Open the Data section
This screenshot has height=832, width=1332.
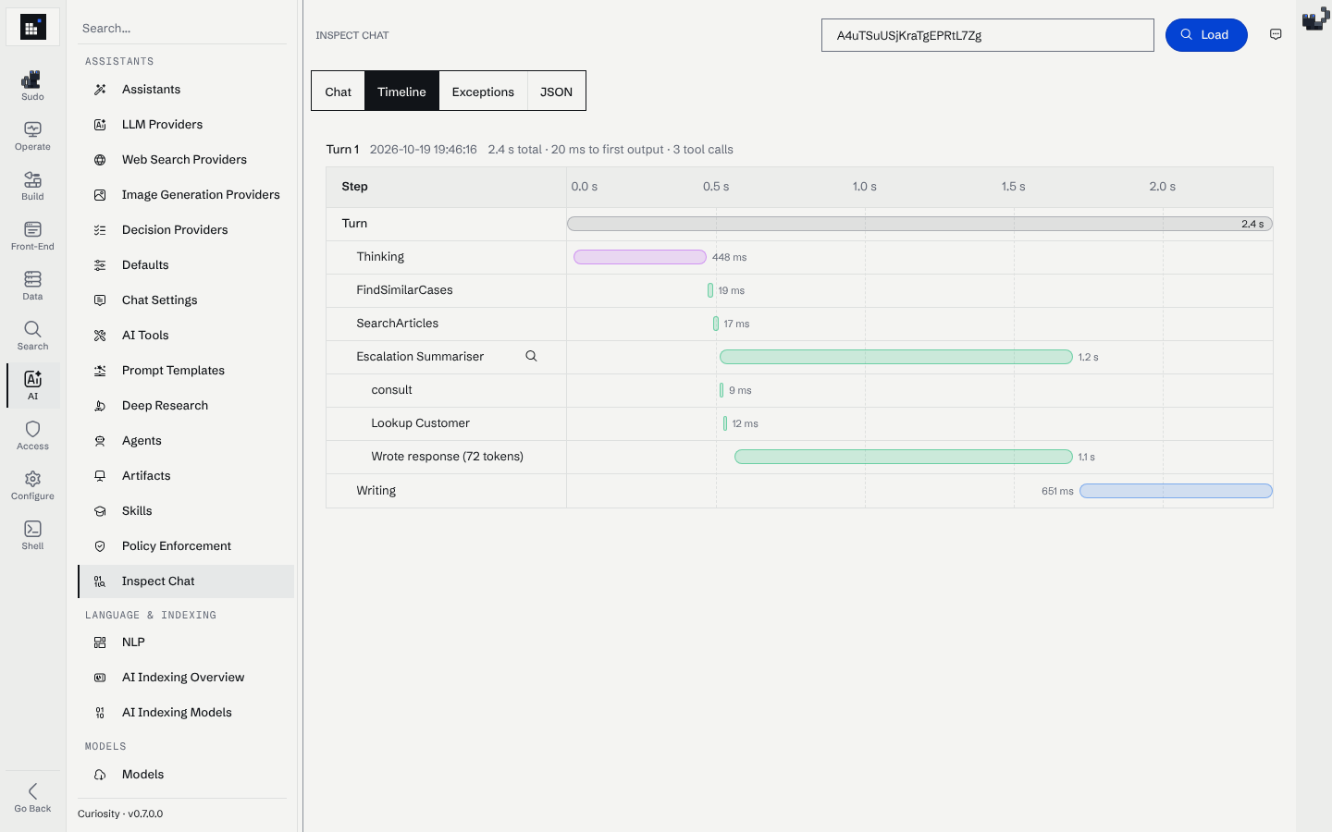(32, 285)
